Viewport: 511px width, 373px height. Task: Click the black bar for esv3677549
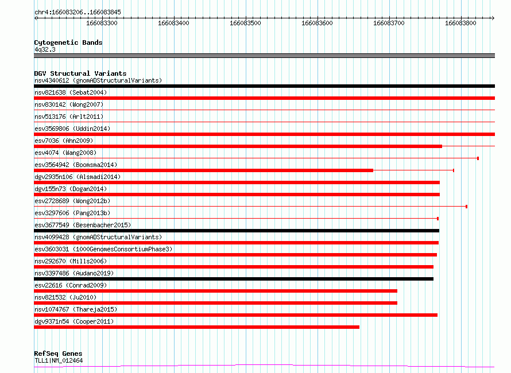tap(237, 231)
